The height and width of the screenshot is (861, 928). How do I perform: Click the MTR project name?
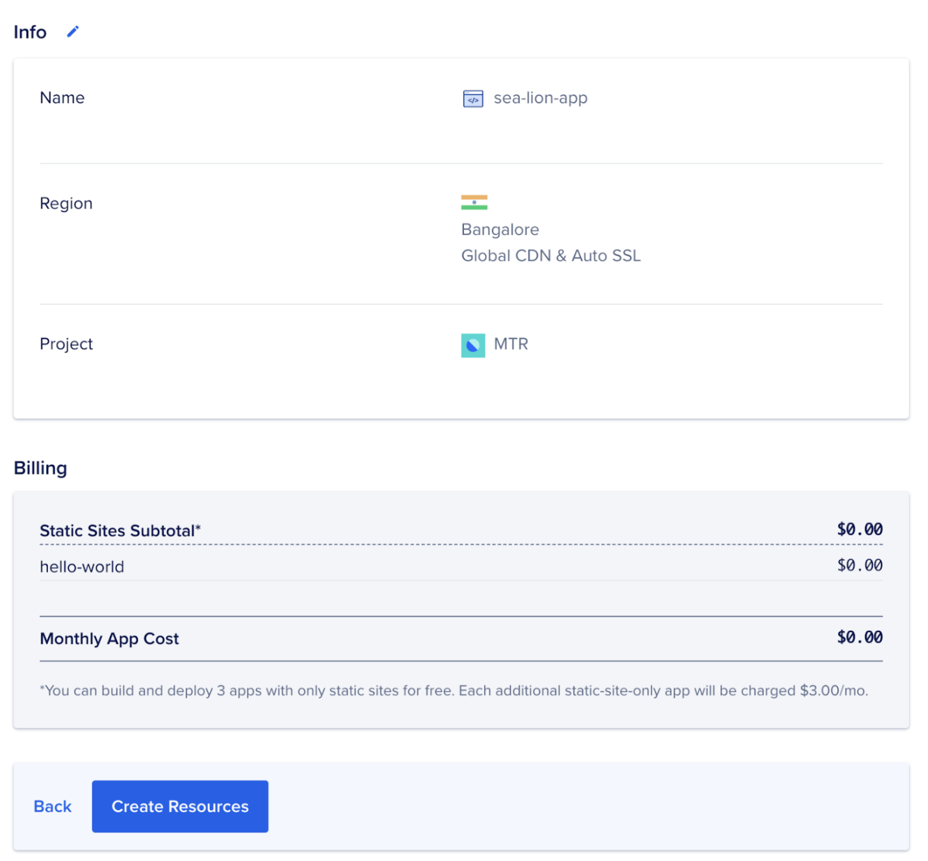[x=511, y=344]
